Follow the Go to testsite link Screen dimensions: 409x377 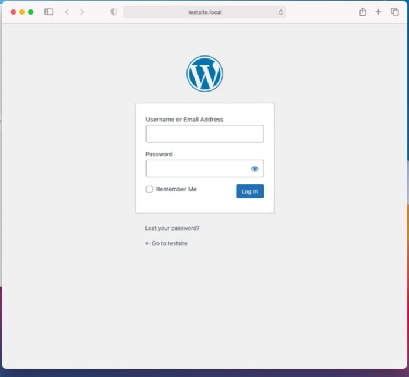point(167,243)
